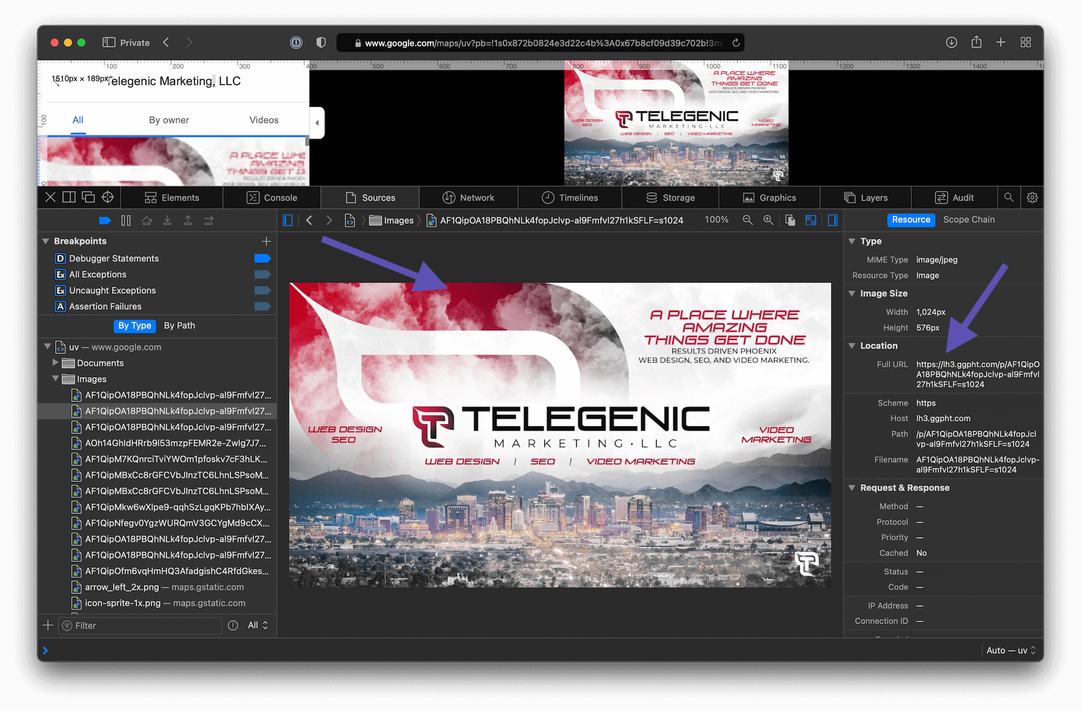Click the zoom out magnifier icon
The width and height of the screenshot is (1081, 711).
[x=748, y=220]
